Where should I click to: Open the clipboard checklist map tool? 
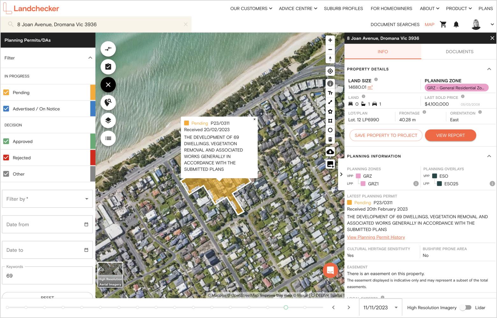[108, 67]
